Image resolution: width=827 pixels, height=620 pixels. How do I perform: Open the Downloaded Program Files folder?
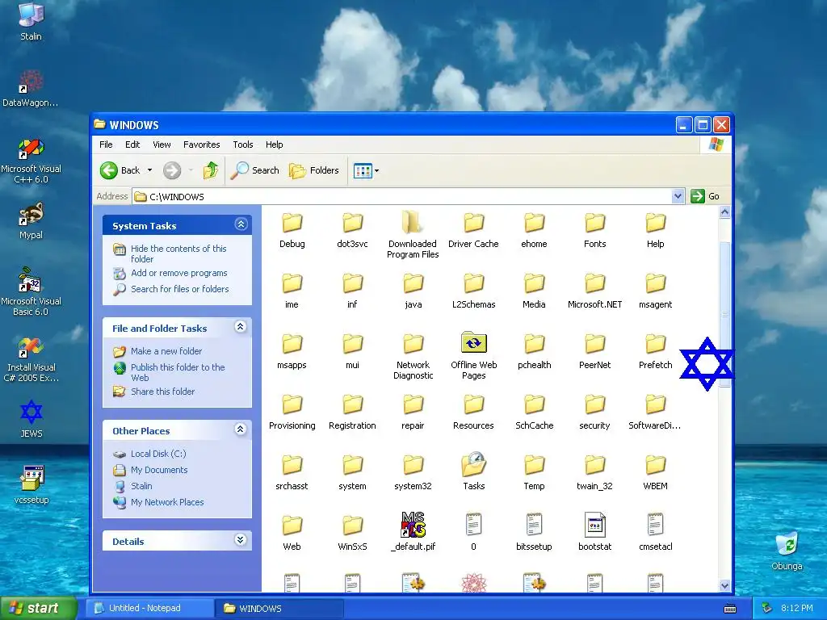413,235
